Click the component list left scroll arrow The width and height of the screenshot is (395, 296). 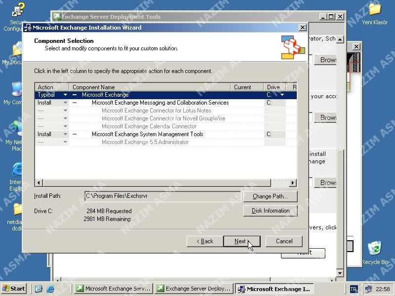[x=39, y=183]
